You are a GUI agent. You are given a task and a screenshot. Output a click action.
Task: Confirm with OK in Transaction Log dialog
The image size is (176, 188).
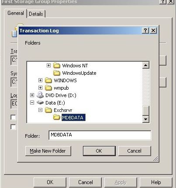coord(99,151)
